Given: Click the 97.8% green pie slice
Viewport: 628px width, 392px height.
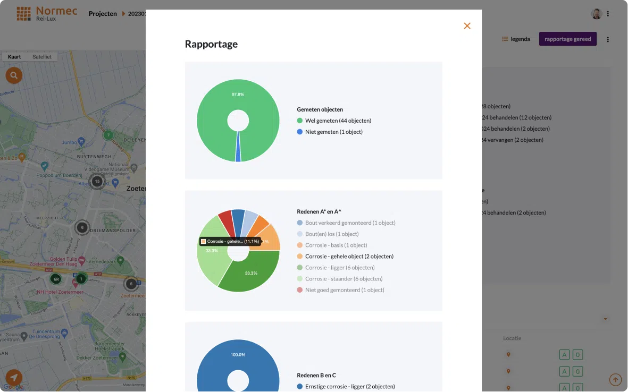Looking at the screenshot, I should point(238,95).
